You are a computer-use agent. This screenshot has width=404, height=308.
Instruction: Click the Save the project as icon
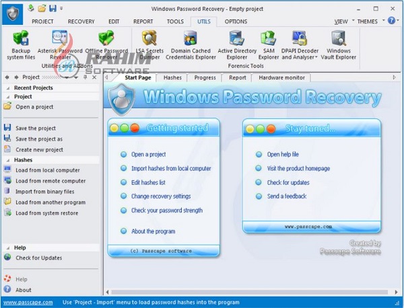(7, 138)
